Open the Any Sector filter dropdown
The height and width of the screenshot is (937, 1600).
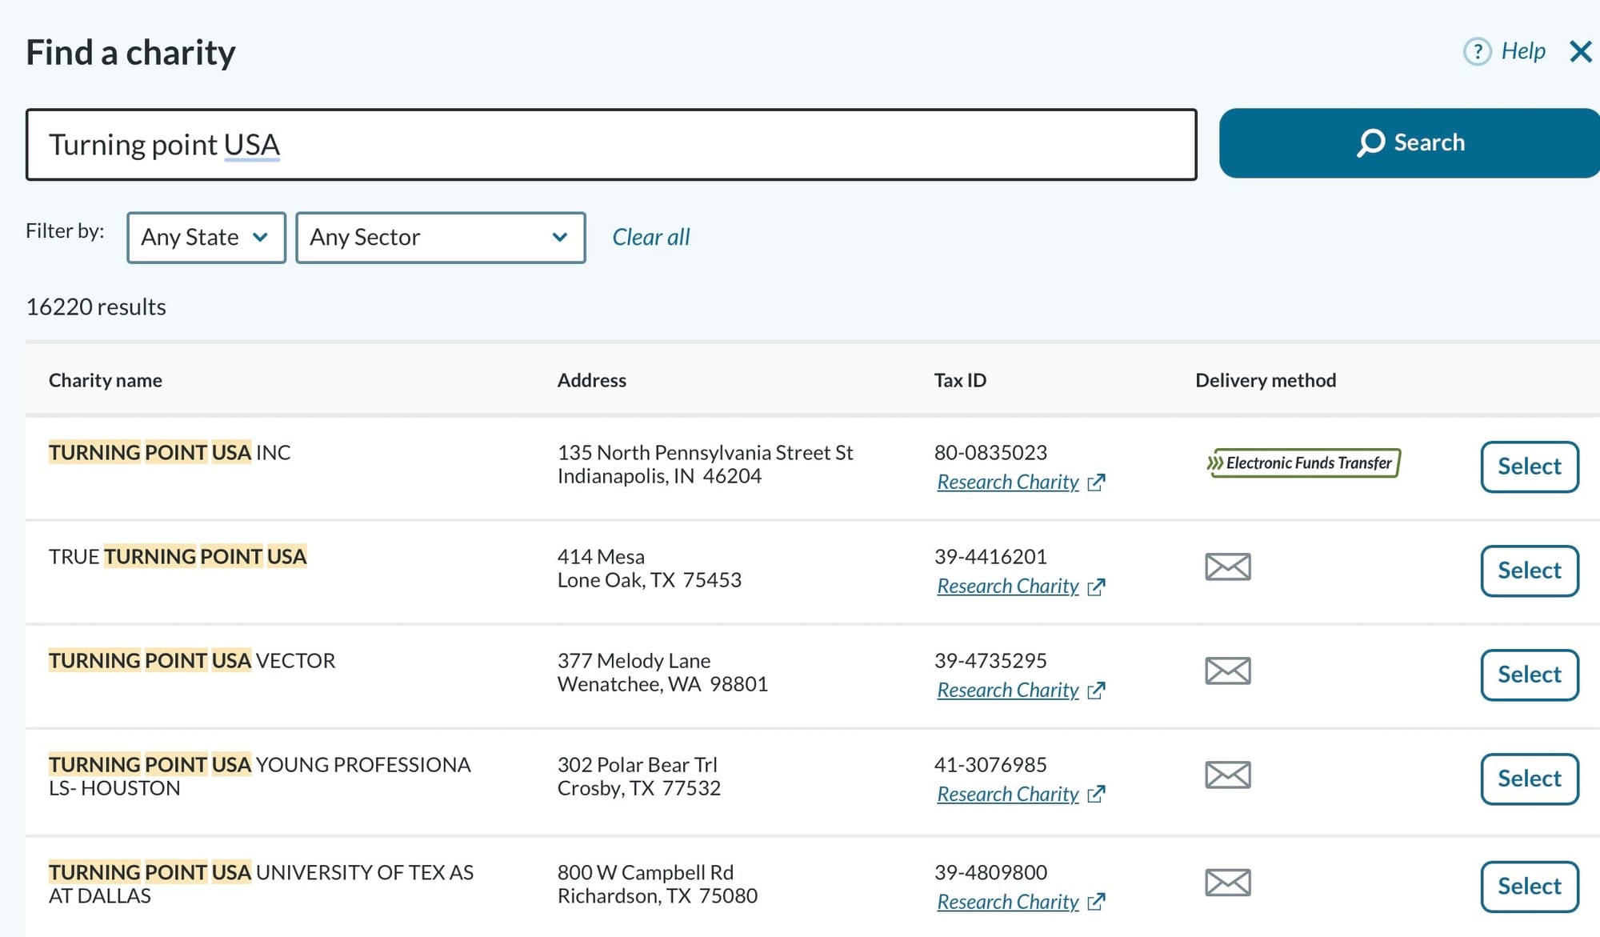tap(440, 238)
